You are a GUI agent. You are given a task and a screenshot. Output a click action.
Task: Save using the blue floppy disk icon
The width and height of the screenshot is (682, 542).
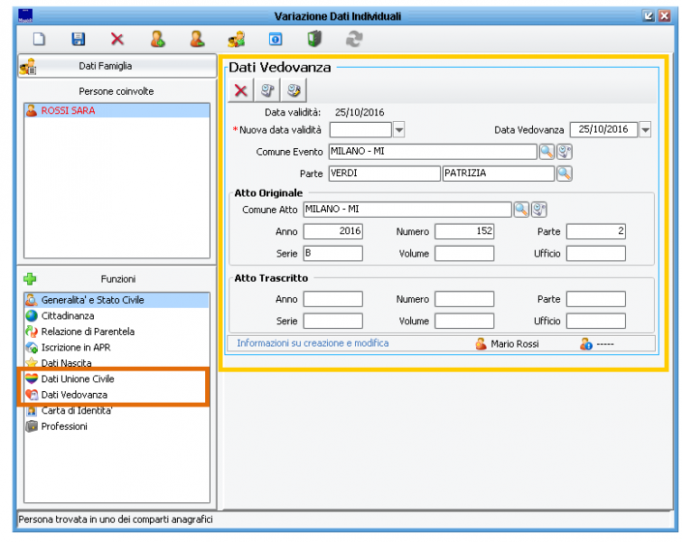click(78, 39)
